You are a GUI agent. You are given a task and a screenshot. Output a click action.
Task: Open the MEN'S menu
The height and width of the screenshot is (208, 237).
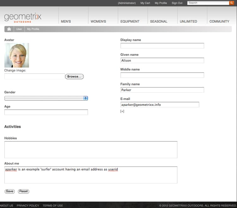pos(66,21)
